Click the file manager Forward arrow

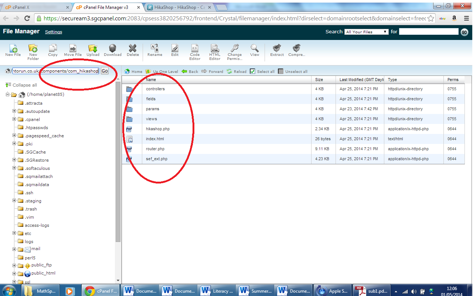[x=212, y=71]
